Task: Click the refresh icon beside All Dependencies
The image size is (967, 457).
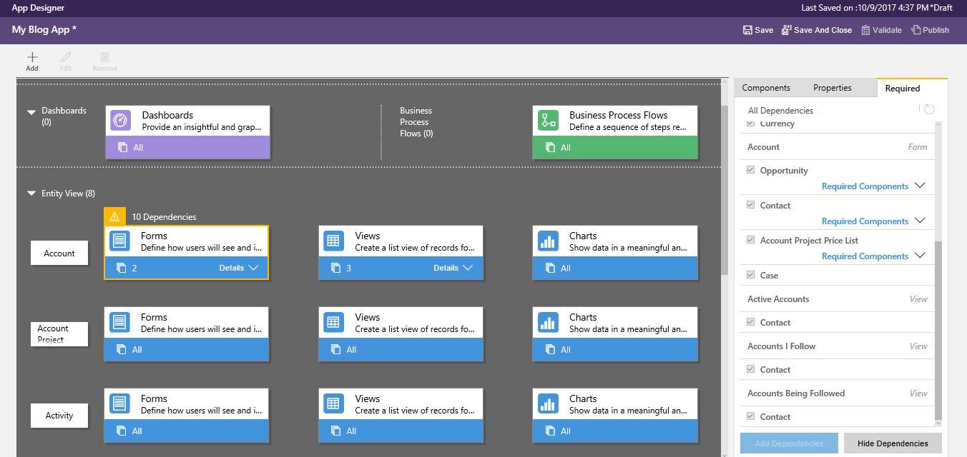Action: (x=929, y=110)
